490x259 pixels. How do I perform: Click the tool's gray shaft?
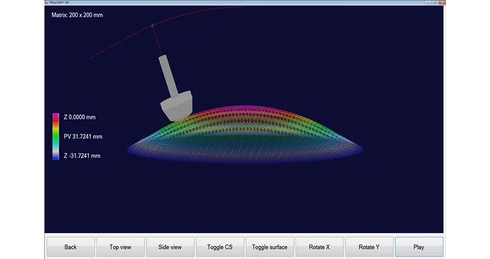[x=168, y=76]
